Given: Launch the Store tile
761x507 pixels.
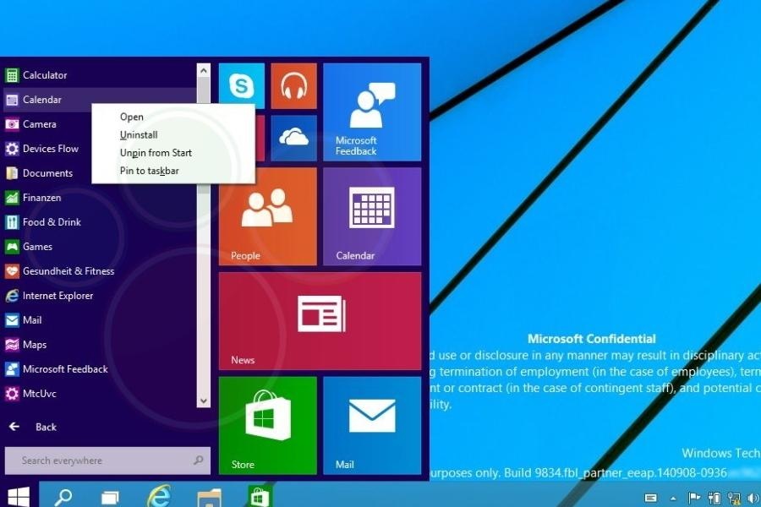Looking at the screenshot, I should pos(267,425).
